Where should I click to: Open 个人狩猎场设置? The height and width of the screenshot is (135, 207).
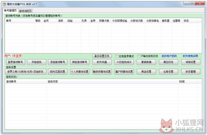tap(80, 72)
